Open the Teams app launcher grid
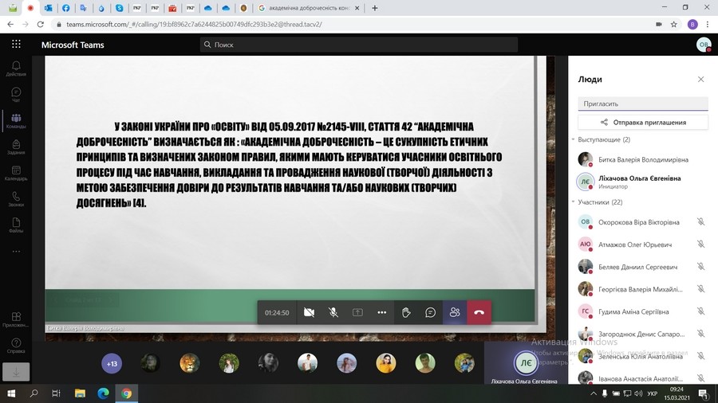 pyautogui.click(x=16, y=44)
